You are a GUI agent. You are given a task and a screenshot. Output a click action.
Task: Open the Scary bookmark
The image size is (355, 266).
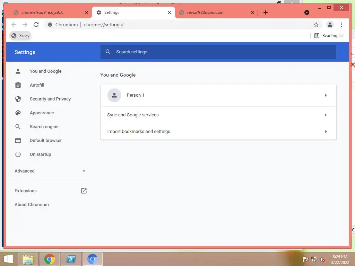(x=20, y=36)
